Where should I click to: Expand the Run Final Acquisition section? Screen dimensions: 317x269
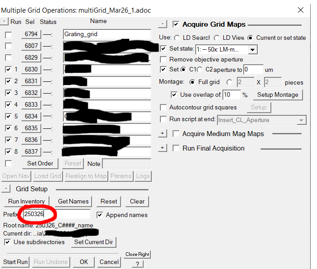(x=163, y=148)
